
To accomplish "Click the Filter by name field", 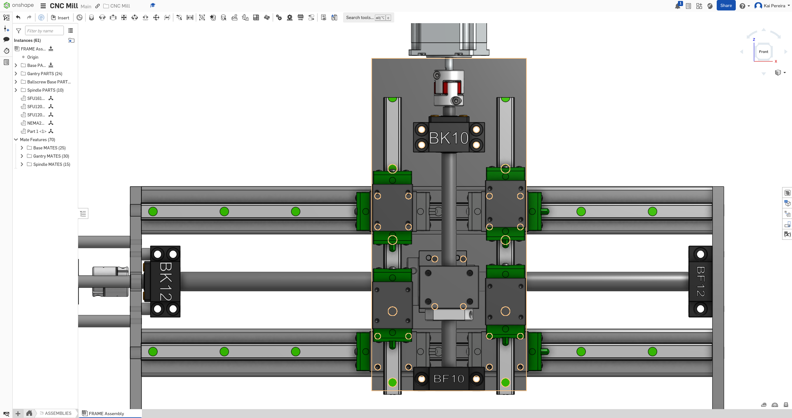I will 44,31.
